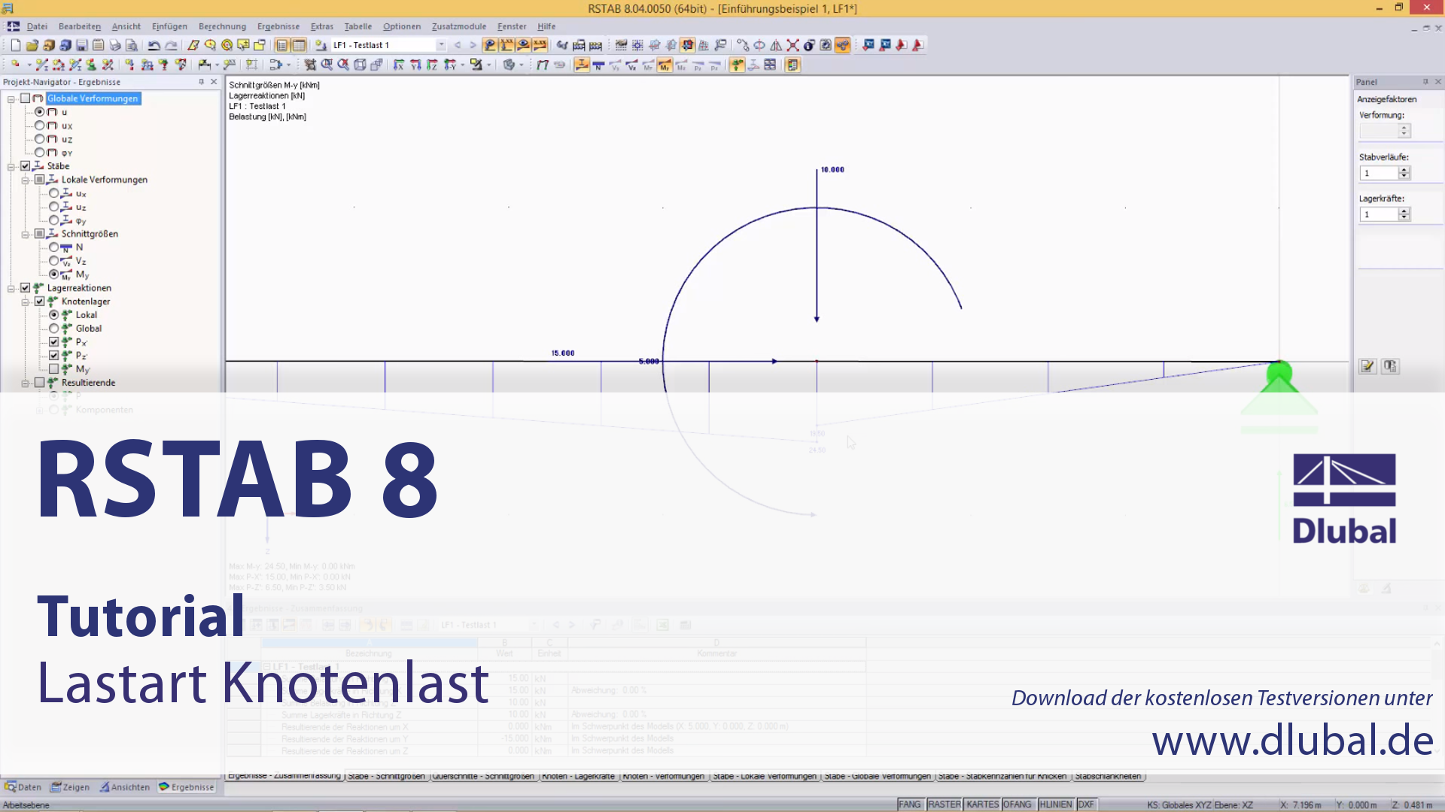Show the normal force N diagram icon
Viewport: 1445px width, 812px height.
(x=598, y=65)
